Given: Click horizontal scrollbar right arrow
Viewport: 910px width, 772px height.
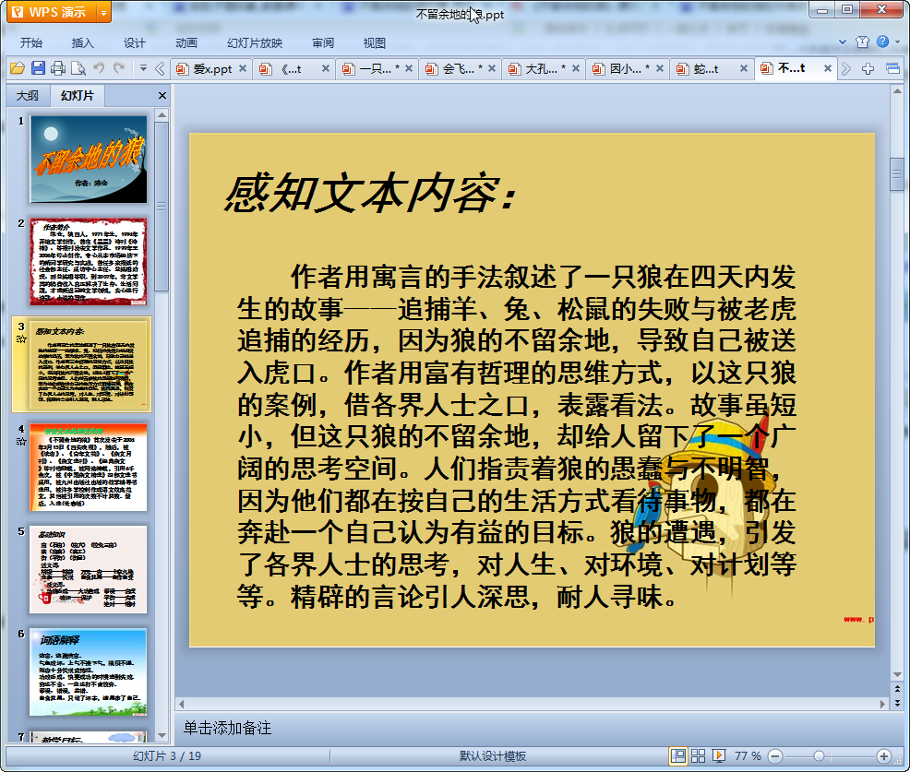Looking at the screenshot, I should coord(882,704).
